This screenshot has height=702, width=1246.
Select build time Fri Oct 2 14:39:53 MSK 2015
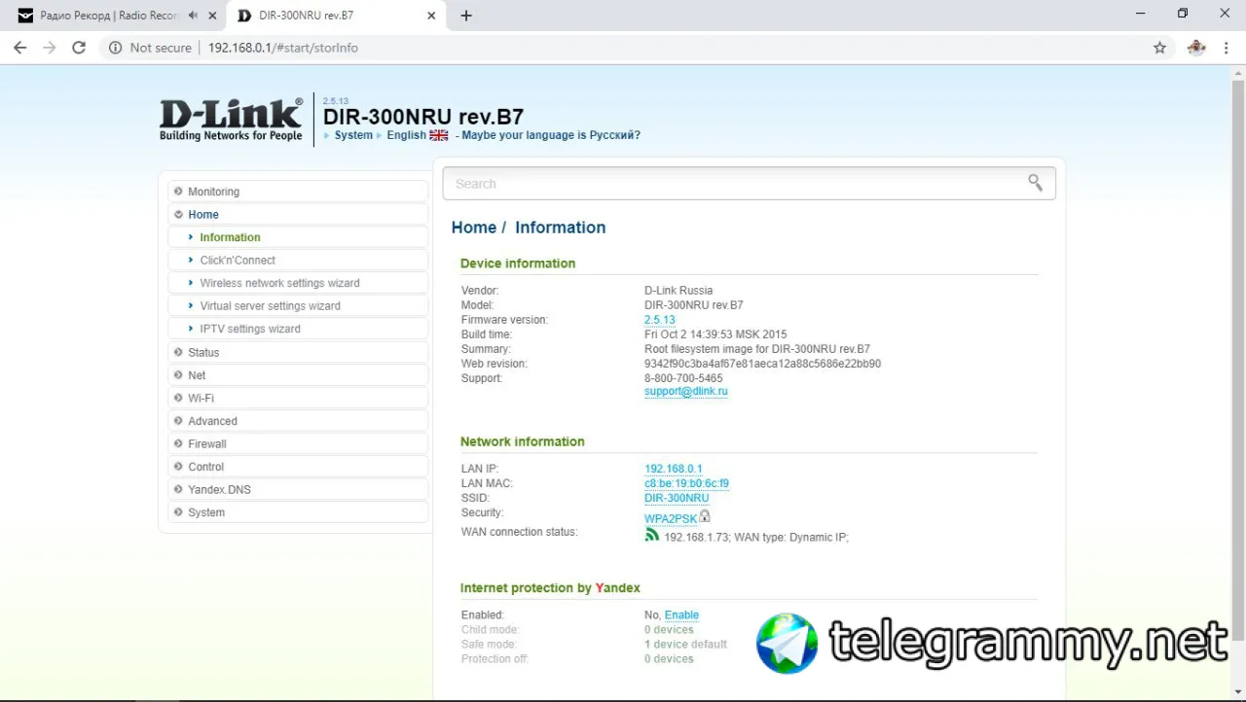click(715, 334)
